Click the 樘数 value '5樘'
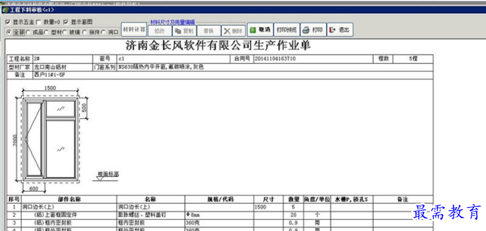The width and height of the screenshot is (486, 231). pos(413,59)
